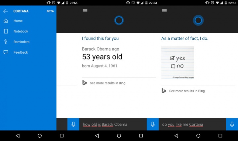The height and width of the screenshot is (141, 238).
Task: Tap battery icon in status bar showing 22:53
Action: [146, 3]
